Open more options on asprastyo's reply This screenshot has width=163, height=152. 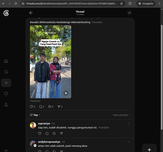(128, 123)
